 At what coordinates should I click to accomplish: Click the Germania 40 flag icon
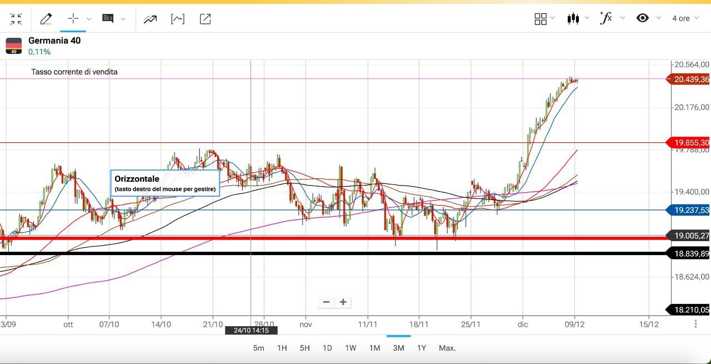click(x=14, y=46)
